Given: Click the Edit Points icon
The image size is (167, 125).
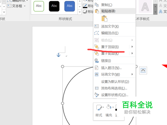Looking at the screenshot, I should click(x=97, y=33).
